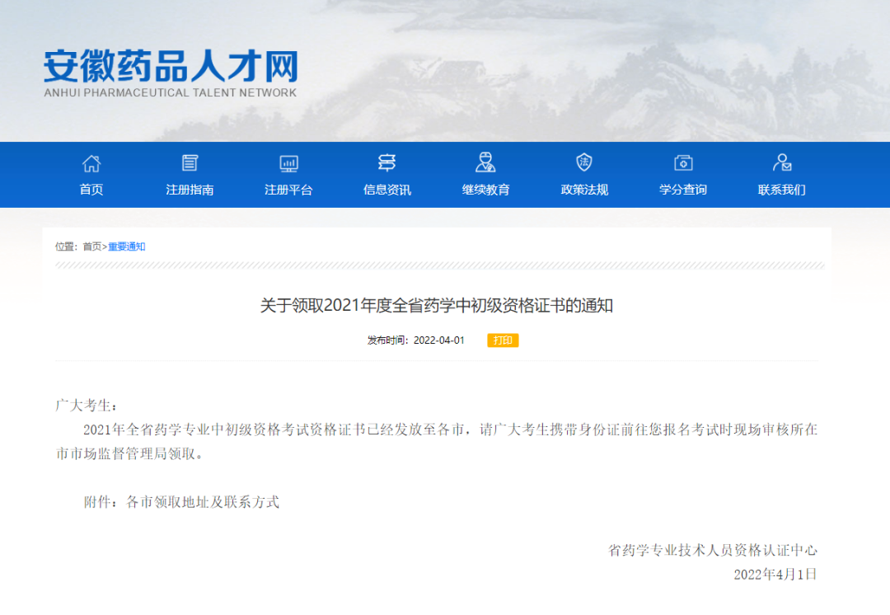This screenshot has height=615, width=890.
Task: Click the monitor chart icon above 注册平台
Action: coord(289,163)
